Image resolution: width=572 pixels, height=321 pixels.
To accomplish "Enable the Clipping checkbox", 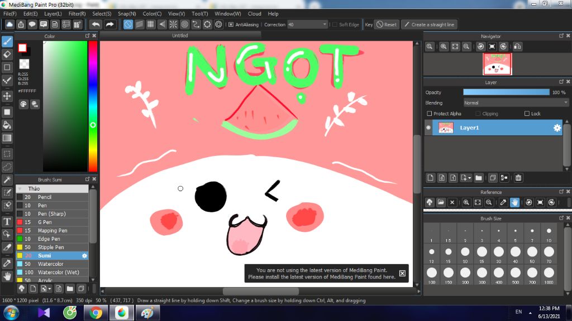I will pyautogui.click(x=478, y=114).
